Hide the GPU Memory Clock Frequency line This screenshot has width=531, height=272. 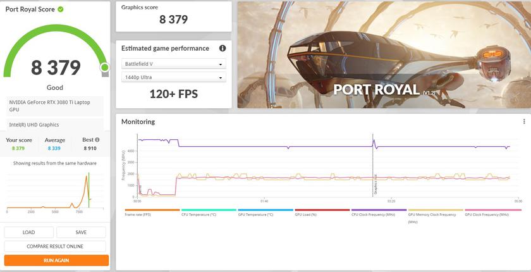pos(435,215)
